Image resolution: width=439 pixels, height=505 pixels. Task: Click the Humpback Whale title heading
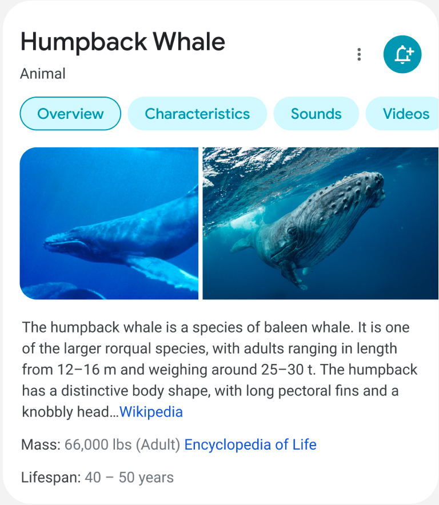[123, 42]
